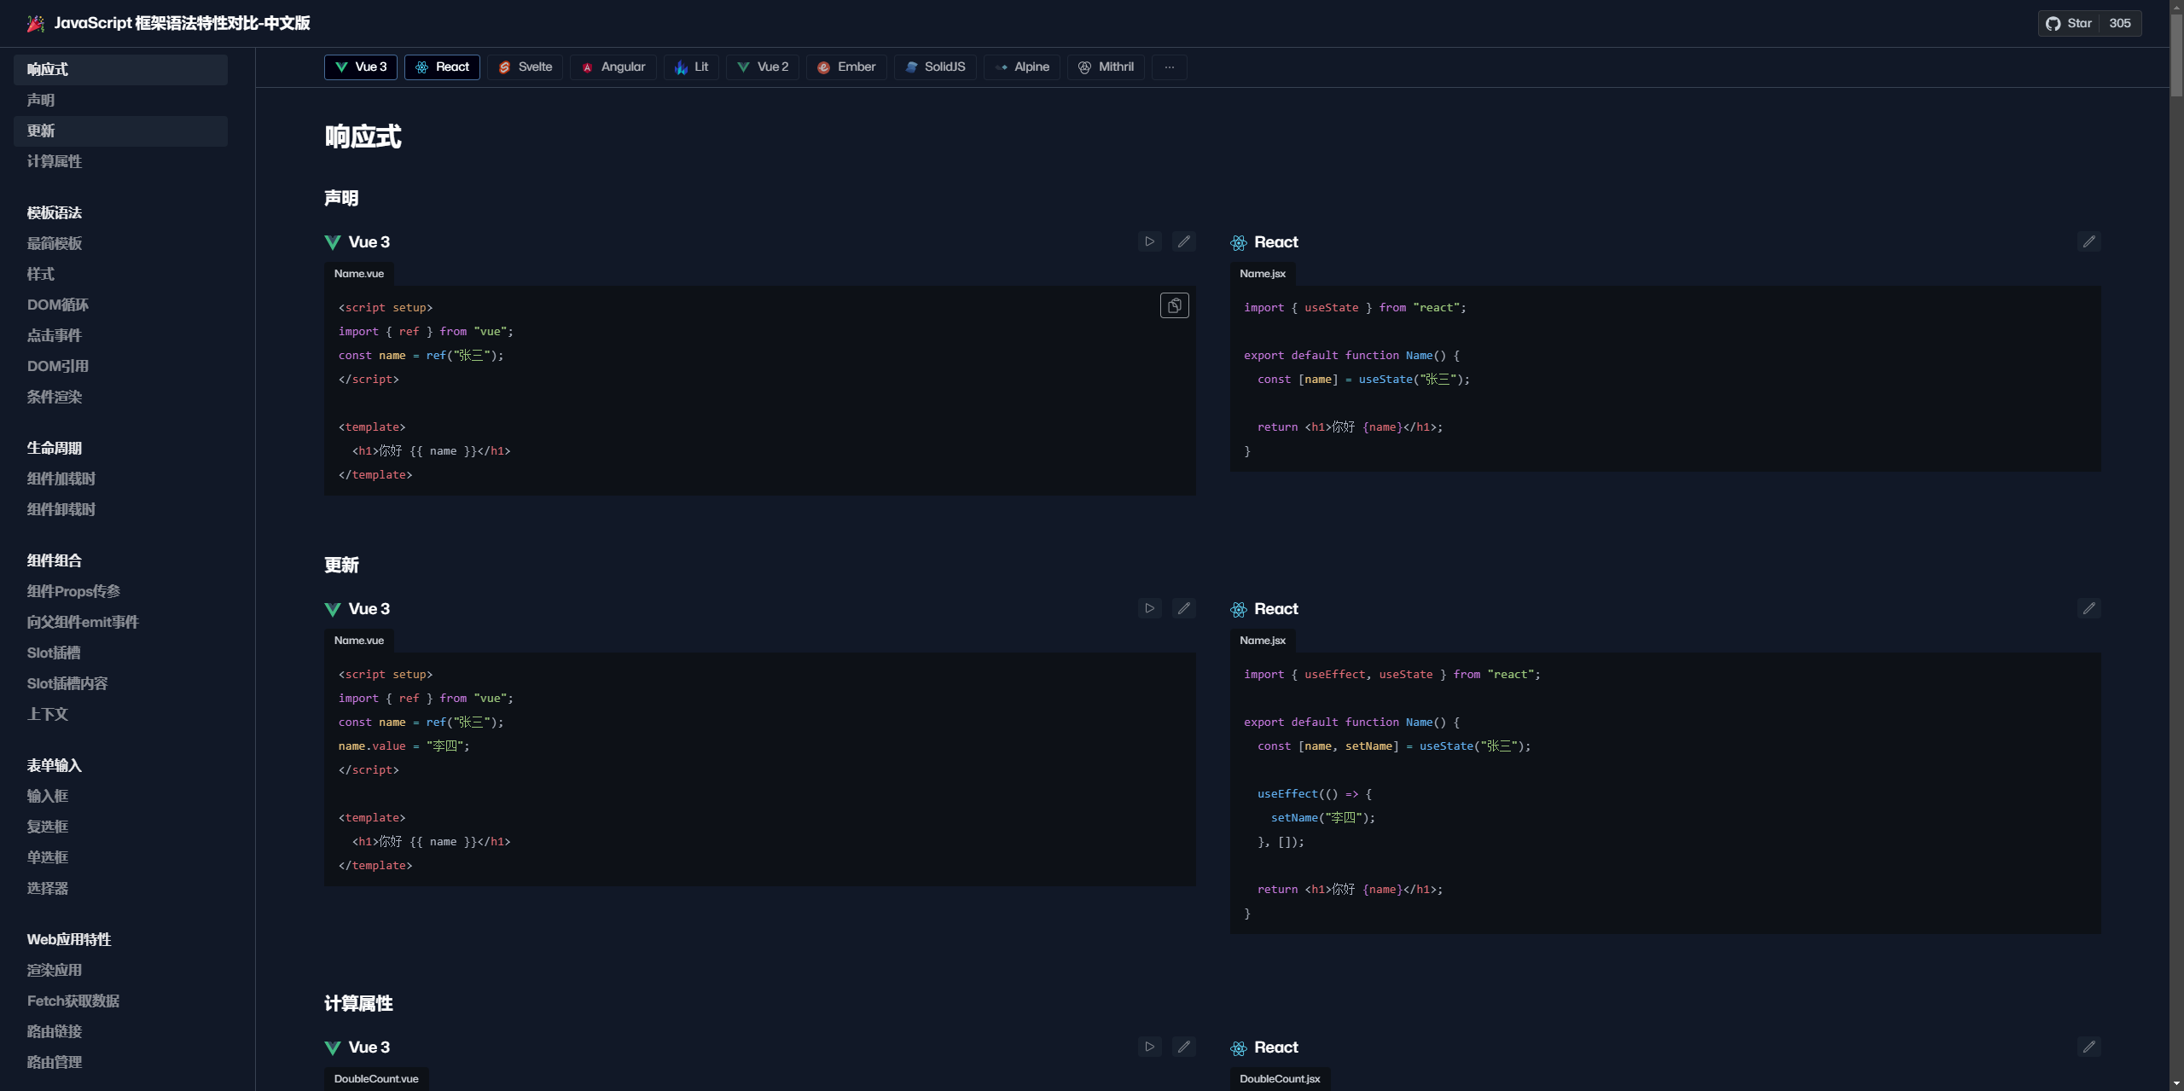Toggle Alpine framework selection
This screenshot has width=2184, height=1091.
coord(1022,67)
